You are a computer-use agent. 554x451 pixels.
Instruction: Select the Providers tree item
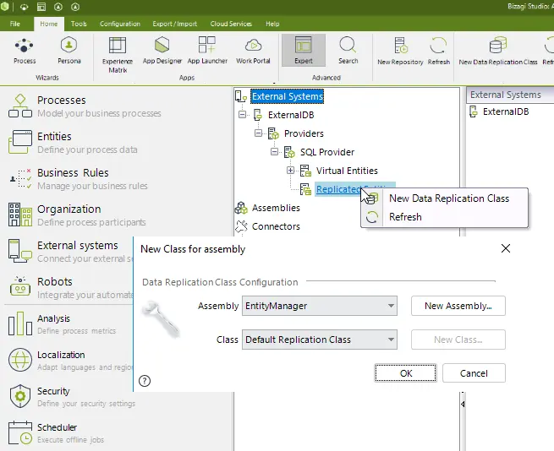(x=304, y=133)
